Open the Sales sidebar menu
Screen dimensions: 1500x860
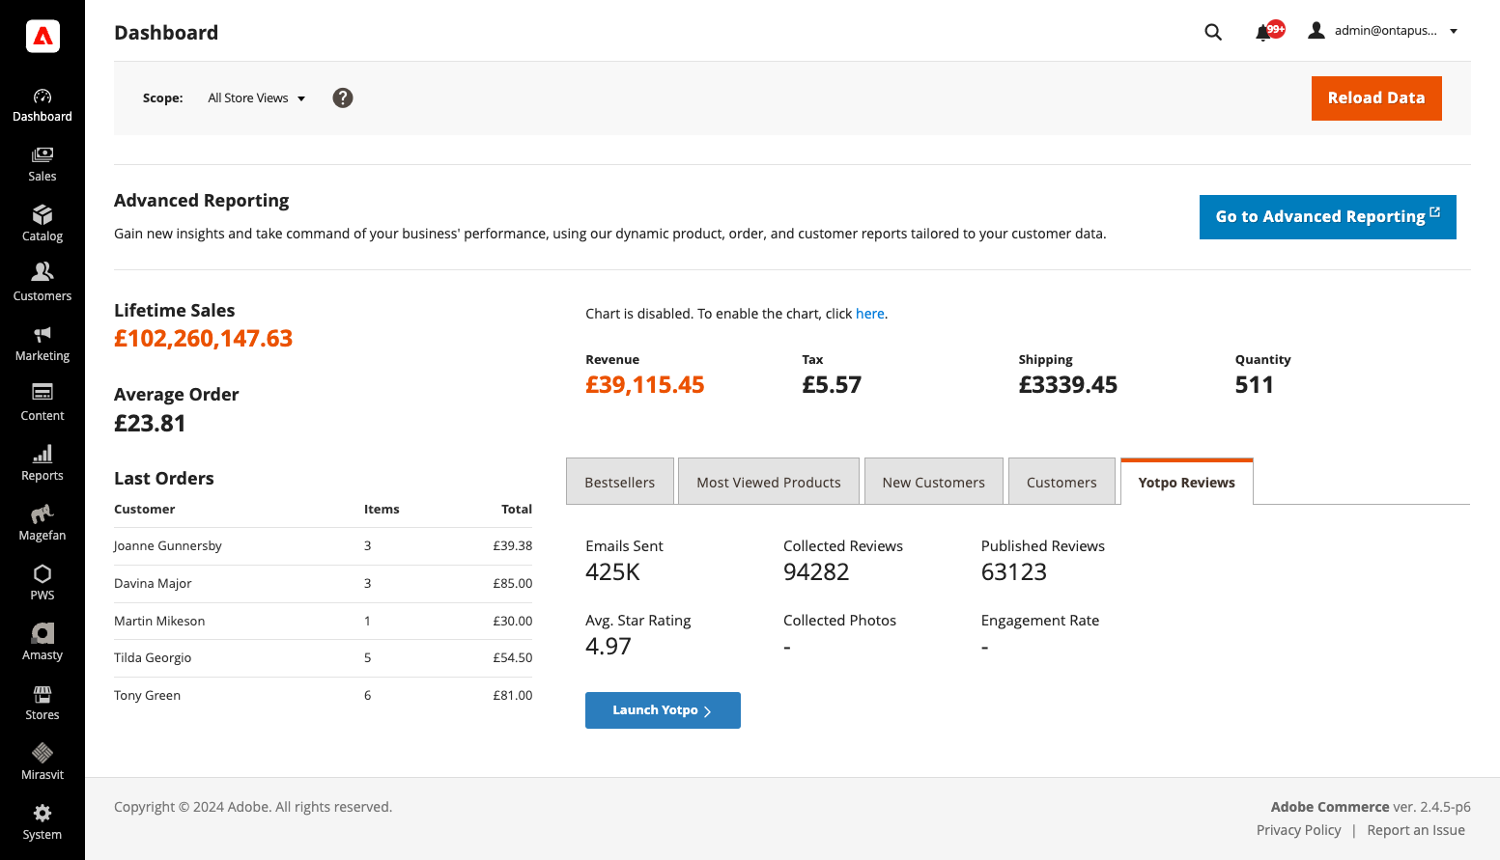click(x=42, y=162)
